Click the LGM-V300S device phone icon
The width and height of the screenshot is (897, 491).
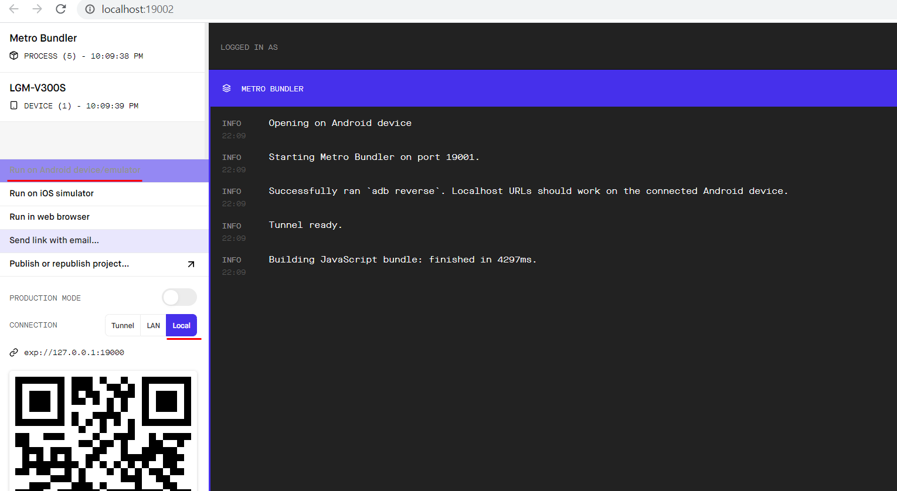point(14,105)
